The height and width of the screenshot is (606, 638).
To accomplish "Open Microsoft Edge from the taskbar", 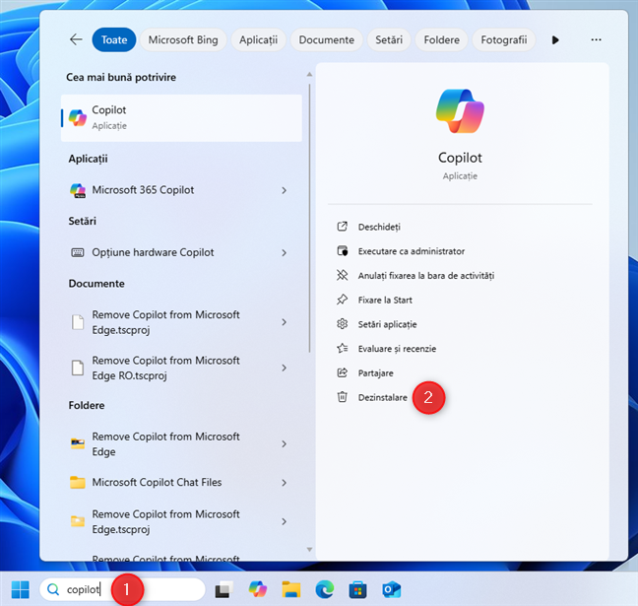I will pyautogui.click(x=324, y=589).
